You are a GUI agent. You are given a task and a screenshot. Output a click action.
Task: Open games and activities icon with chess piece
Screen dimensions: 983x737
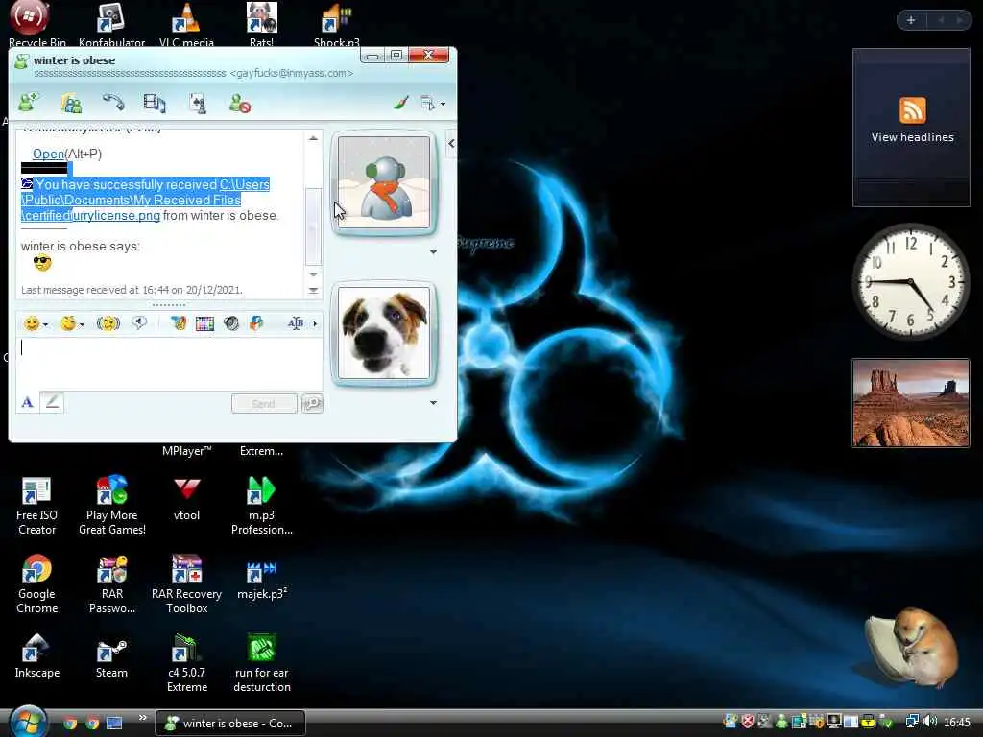click(198, 103)
